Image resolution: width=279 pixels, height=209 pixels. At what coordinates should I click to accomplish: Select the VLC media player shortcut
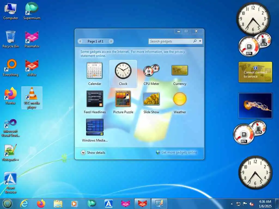[32, 98]
